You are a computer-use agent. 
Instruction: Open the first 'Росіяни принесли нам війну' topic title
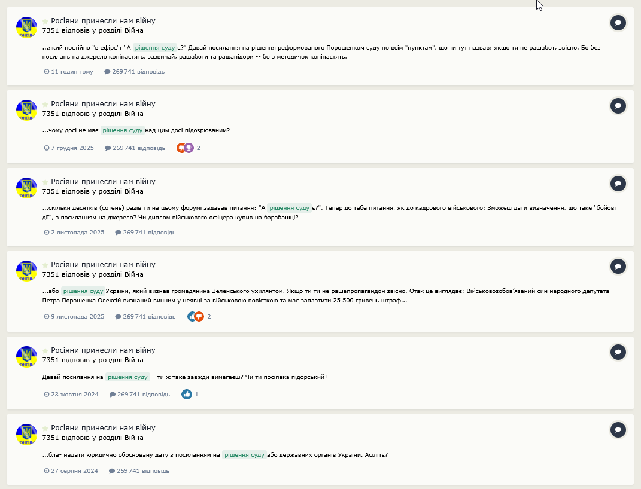pos(103,21)
